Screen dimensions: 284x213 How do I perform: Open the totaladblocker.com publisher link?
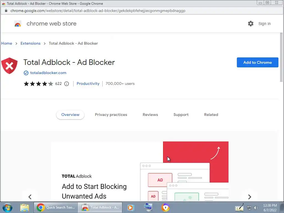point(48,73)
